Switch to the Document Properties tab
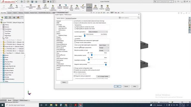Image resolution: width=191 pixels, height=107 pixels. tap(71, 18)
